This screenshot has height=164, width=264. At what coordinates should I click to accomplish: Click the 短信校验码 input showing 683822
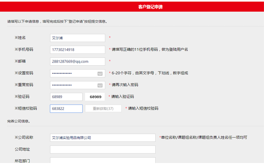[66, 108]
